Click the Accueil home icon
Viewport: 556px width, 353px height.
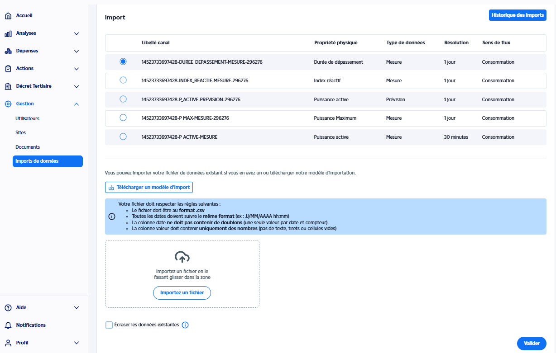coord(8,16)
